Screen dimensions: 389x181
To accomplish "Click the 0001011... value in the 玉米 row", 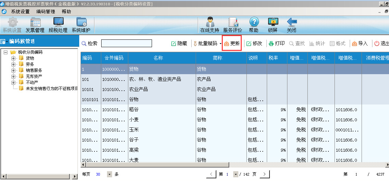I will [348, 130].
